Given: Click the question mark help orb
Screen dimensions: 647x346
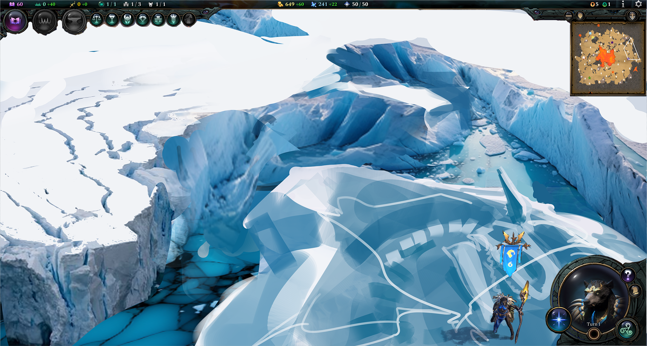Looking at the screenshot, I should pyautogui.click(x=628, y=275).
